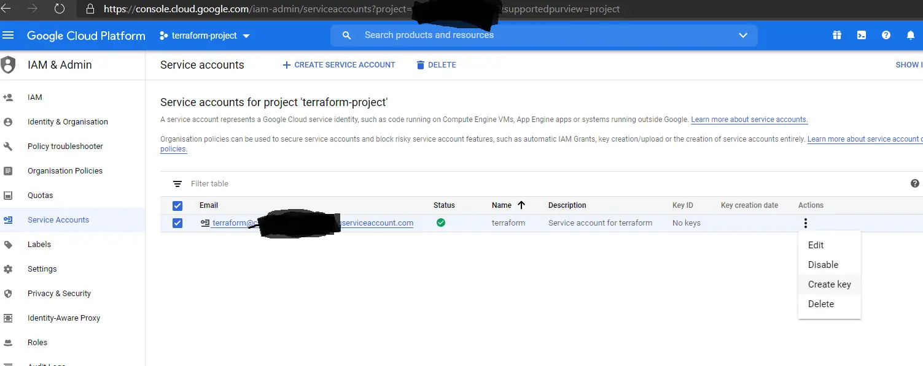Screen dimensions: 923x366
Task: Go to Roles in the sidebar
Action: coord(37,343)
